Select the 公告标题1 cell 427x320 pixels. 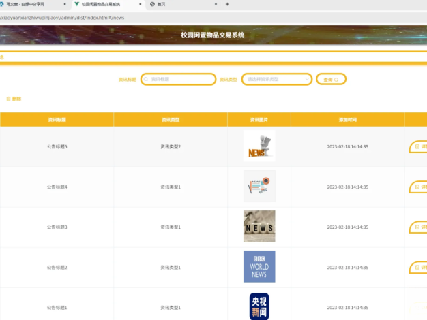point(57,308)
